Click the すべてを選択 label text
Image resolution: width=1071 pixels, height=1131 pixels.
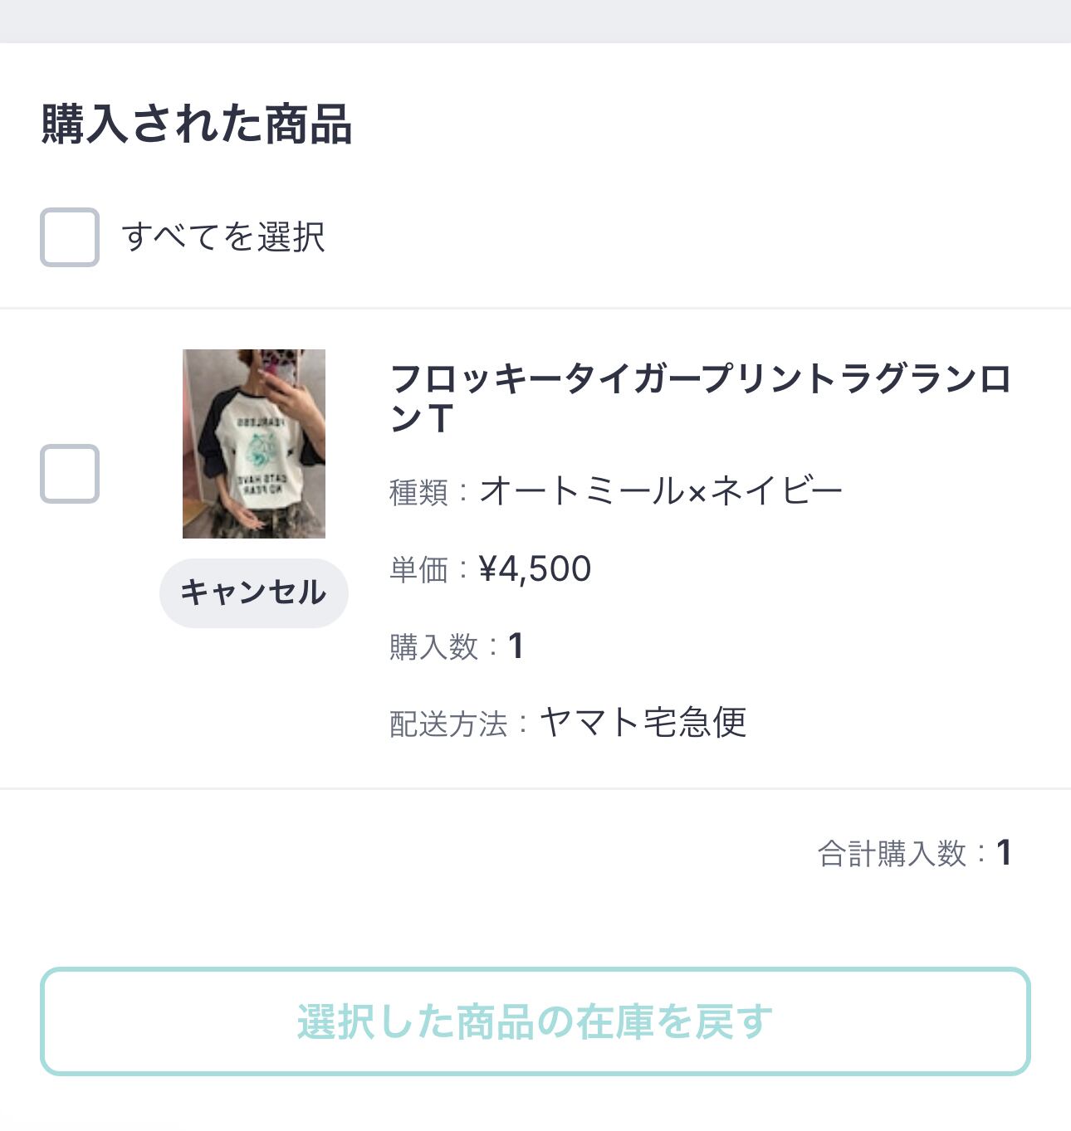(223, 237)
